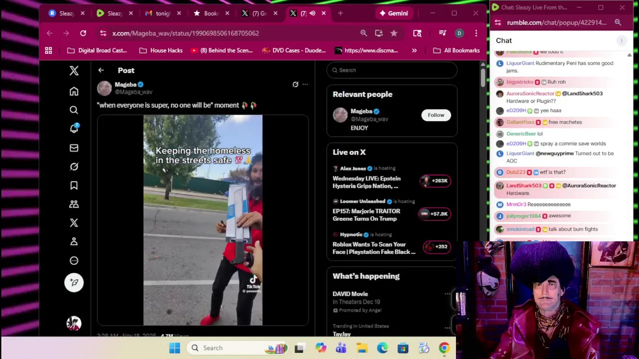
Task: Join Loomer Unleashed live +57.9K
Action: tap(435, 214)
